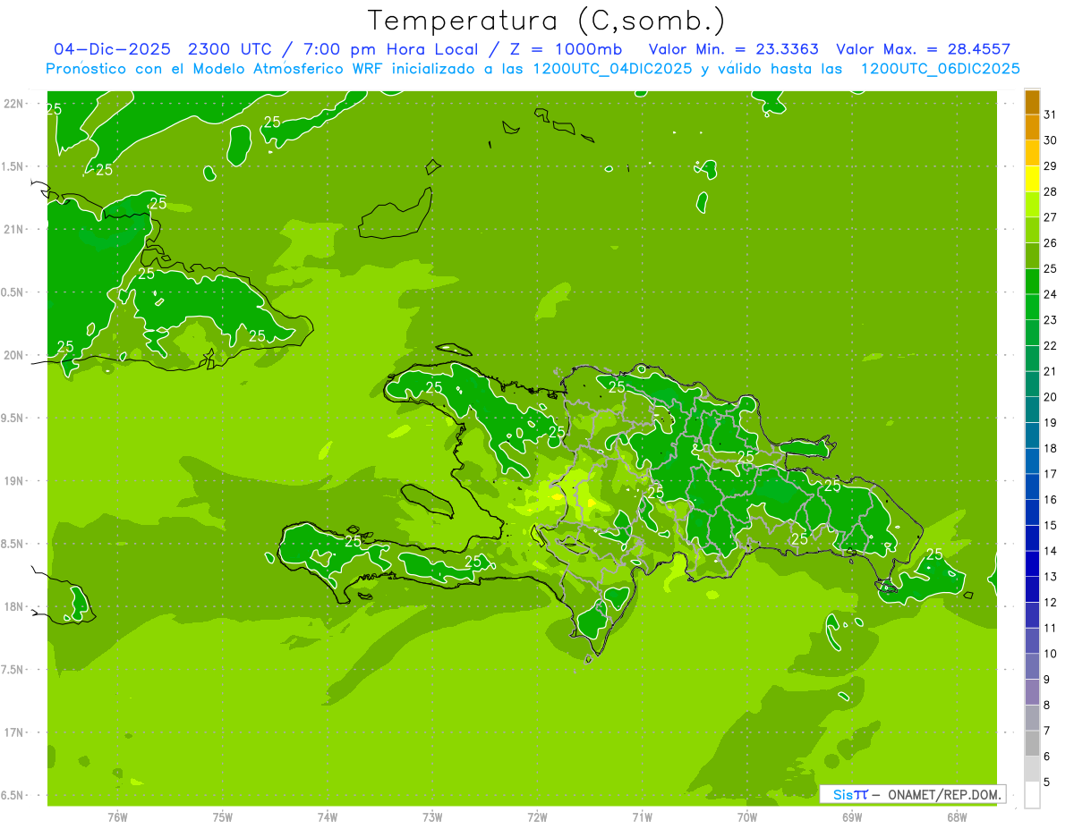
Task: Select initialization time "1200UTC_04DIC2025"
Action: point(612,69)
